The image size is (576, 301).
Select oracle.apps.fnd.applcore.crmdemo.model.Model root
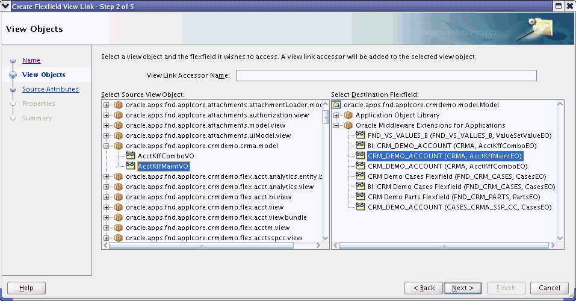[x=421, y=105]
